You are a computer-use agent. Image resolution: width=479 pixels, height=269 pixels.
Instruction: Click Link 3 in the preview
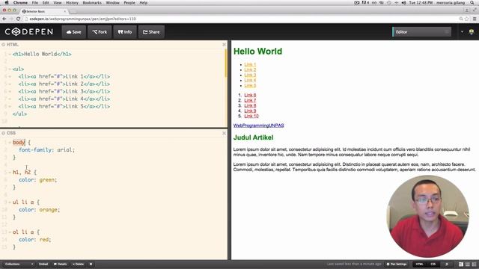[250, 75]
